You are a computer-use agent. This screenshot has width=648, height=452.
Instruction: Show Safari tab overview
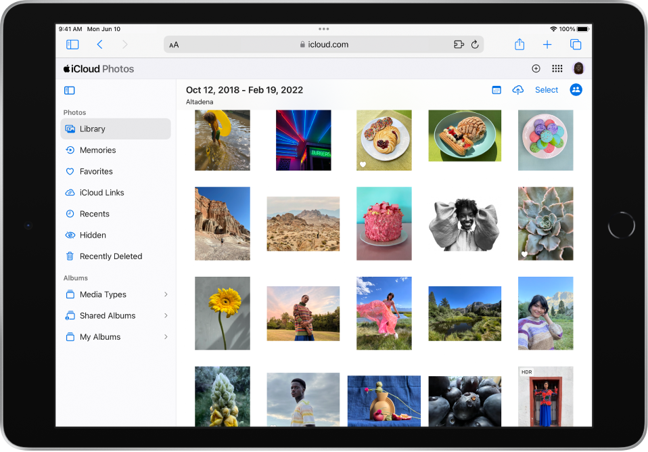[575, 44]
